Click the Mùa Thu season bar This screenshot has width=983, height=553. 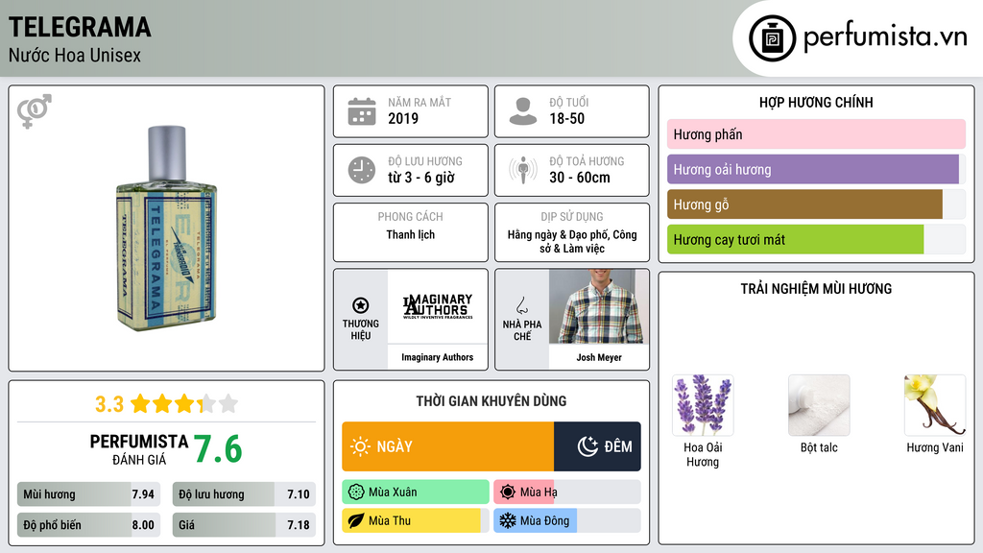pyautogui.click(x=416, y=521)
